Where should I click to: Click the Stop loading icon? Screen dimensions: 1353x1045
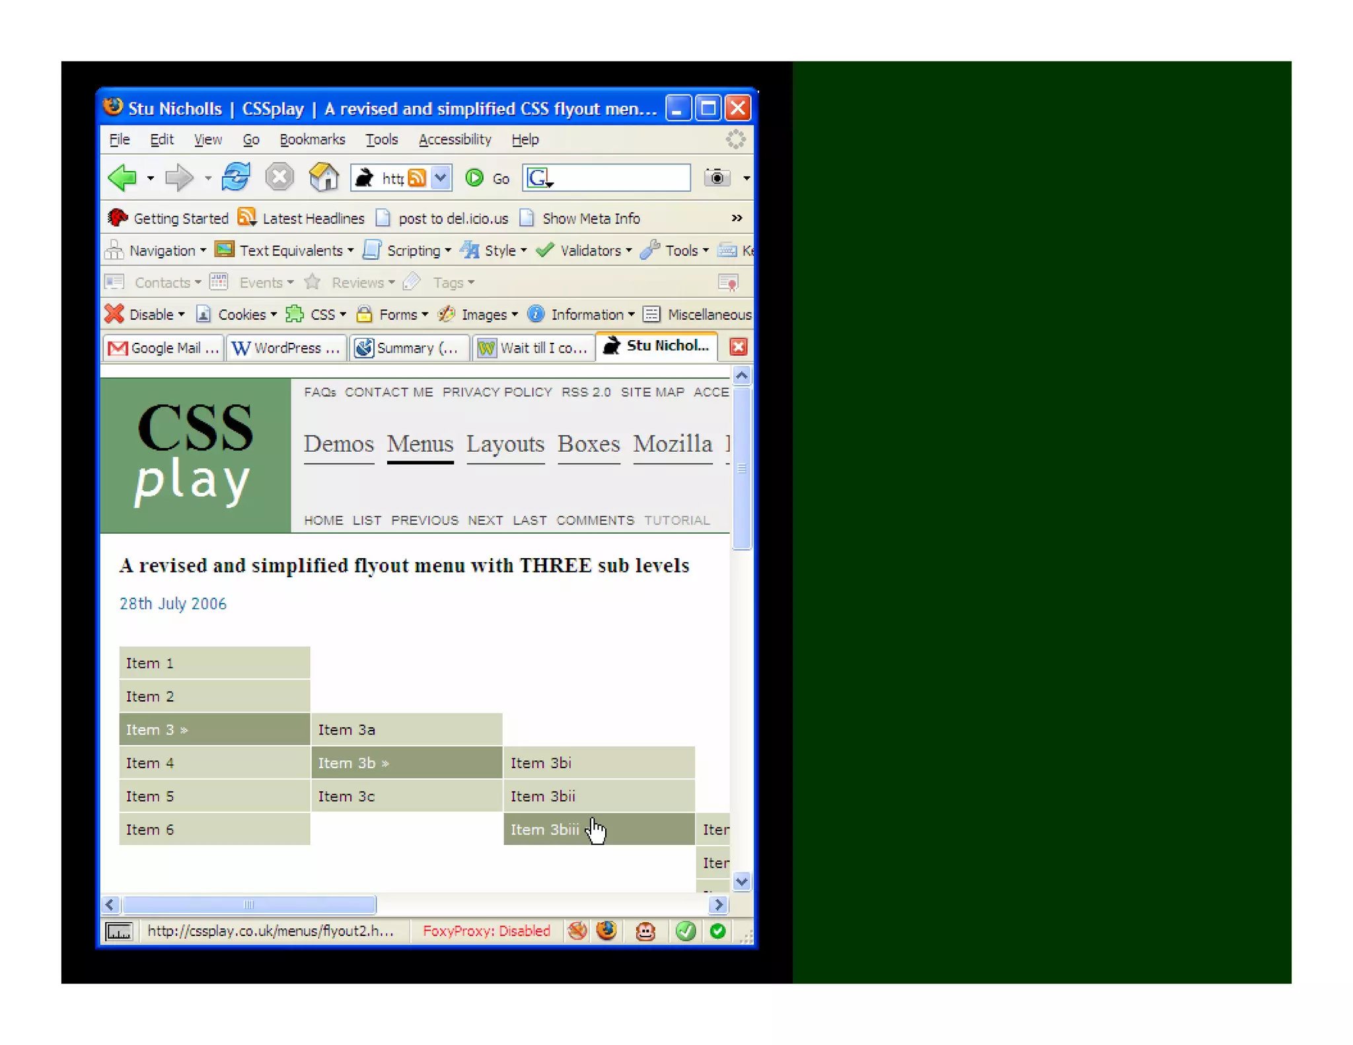pyautogui.click(x=279, y=177)
